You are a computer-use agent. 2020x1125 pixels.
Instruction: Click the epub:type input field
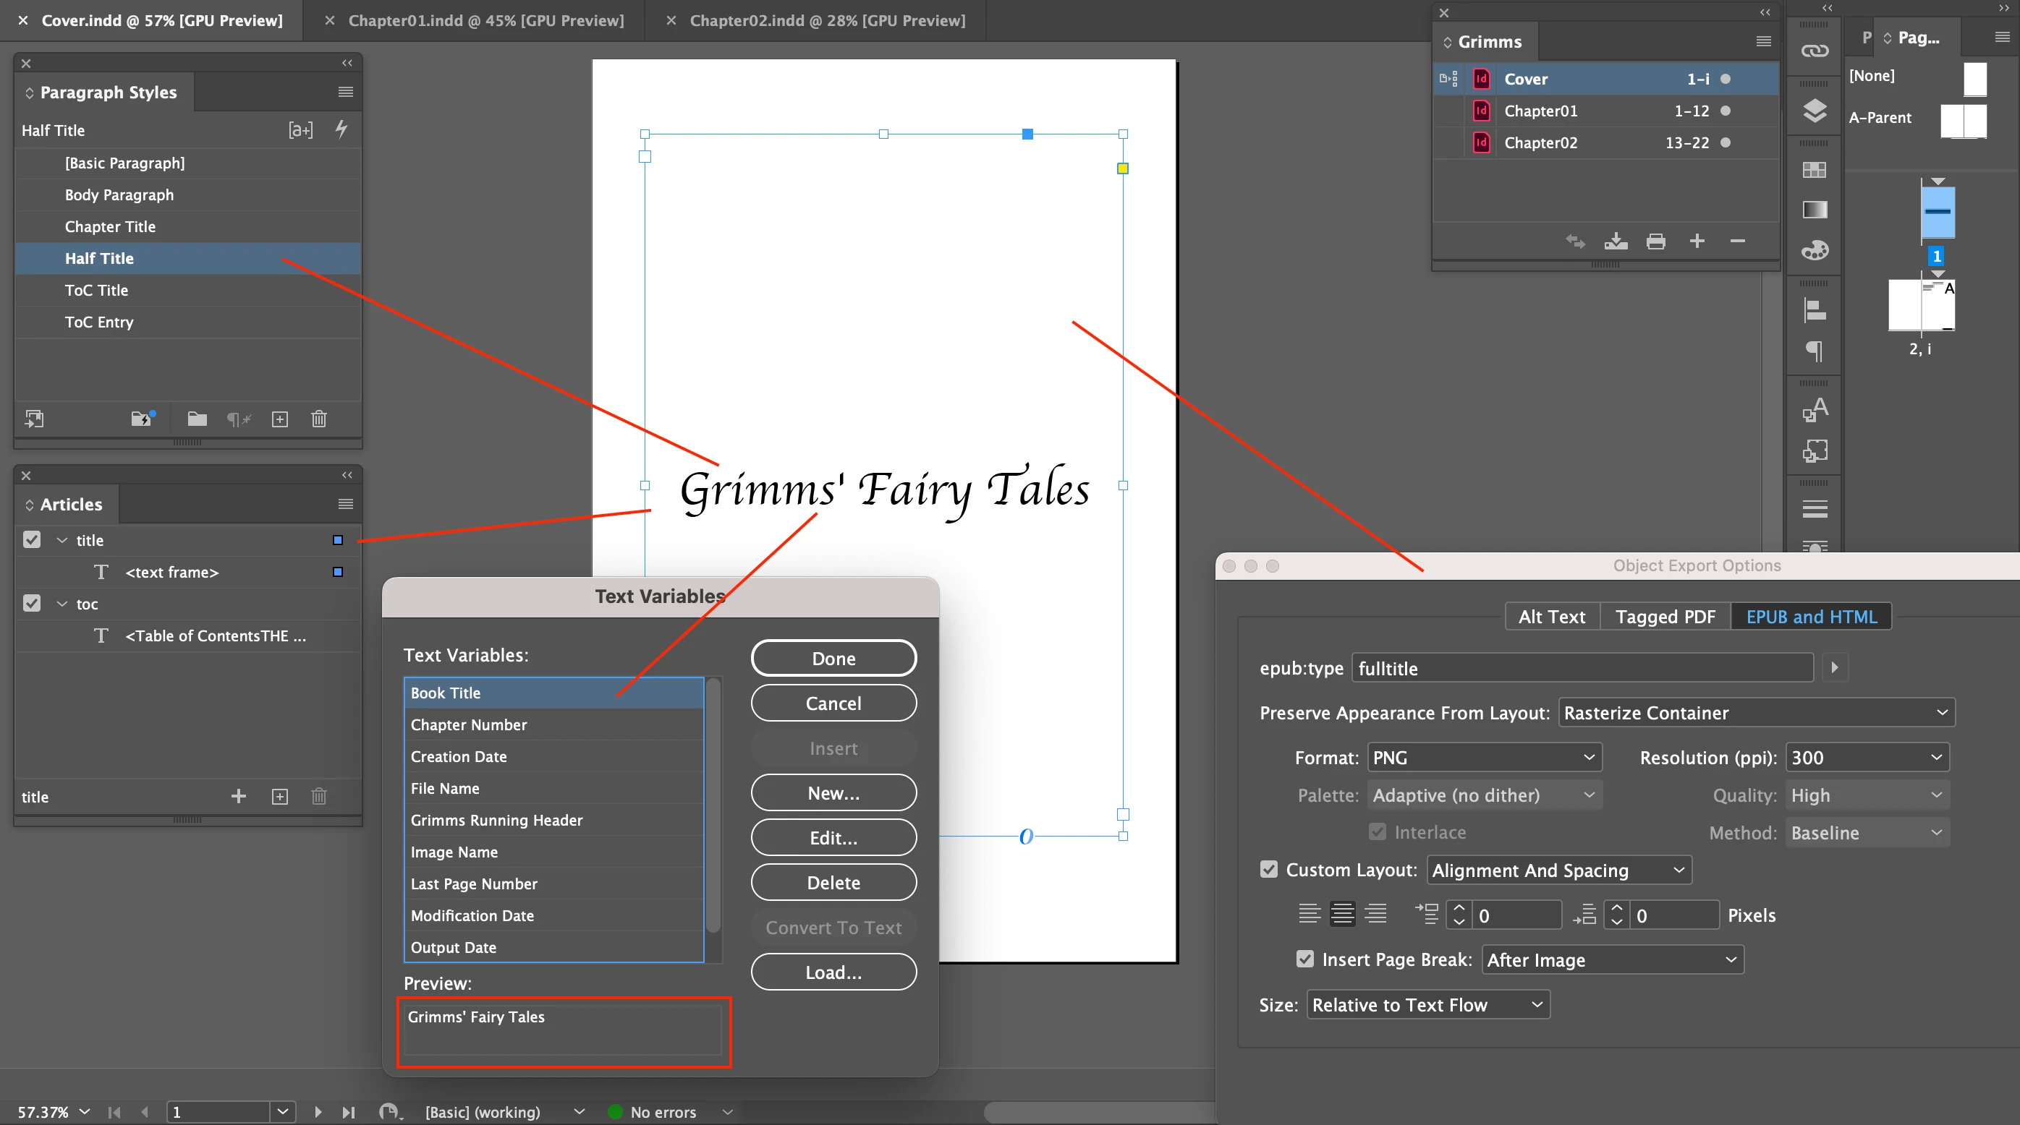pos(1582,668)
